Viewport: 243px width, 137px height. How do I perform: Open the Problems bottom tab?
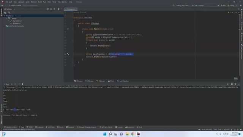(39, 127)
